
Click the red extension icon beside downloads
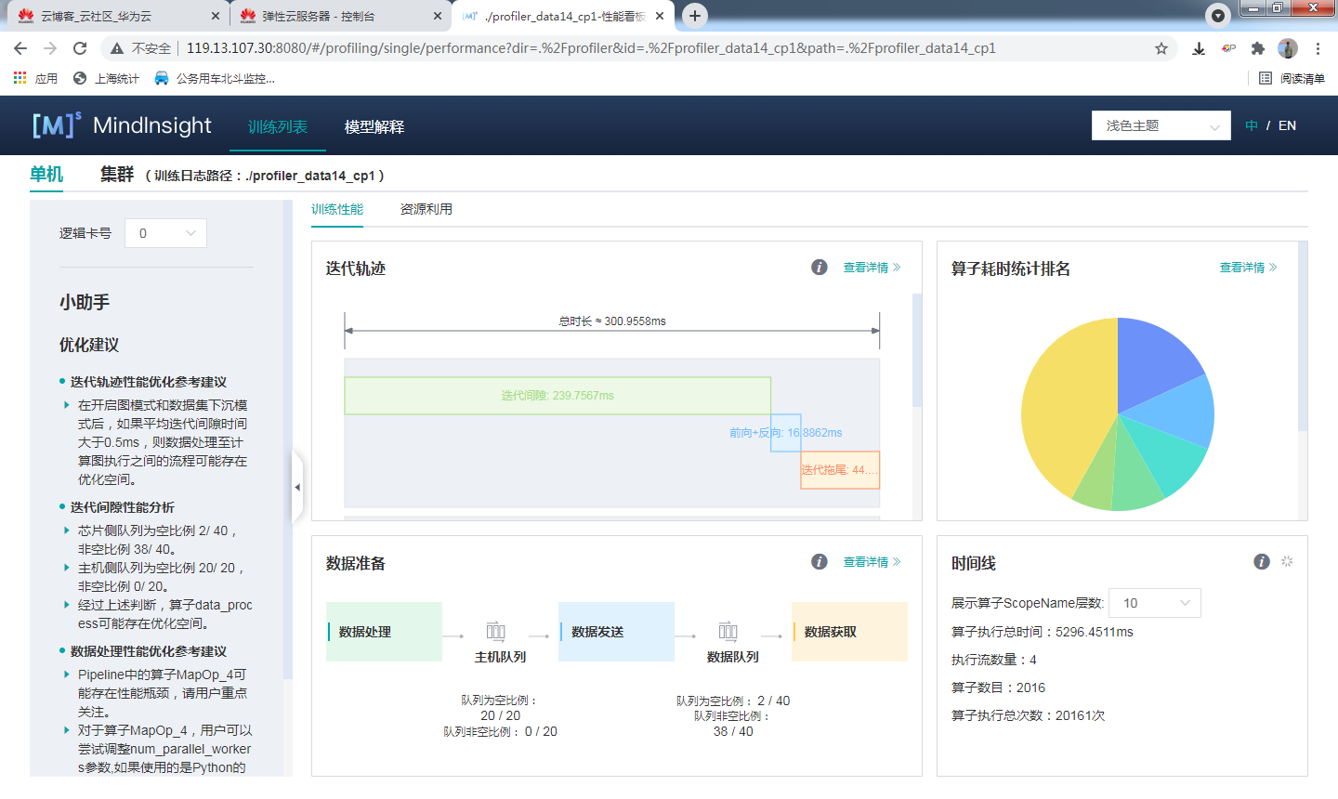(1228, 48)
